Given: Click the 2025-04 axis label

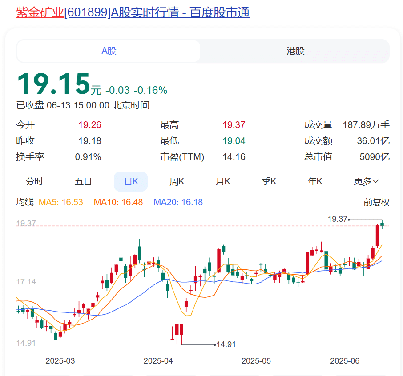Looking at the screenshot, I should pos(158,361).
